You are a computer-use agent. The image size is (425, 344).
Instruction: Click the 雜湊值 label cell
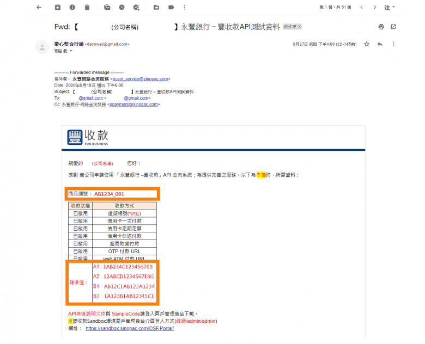click(80, 282)
